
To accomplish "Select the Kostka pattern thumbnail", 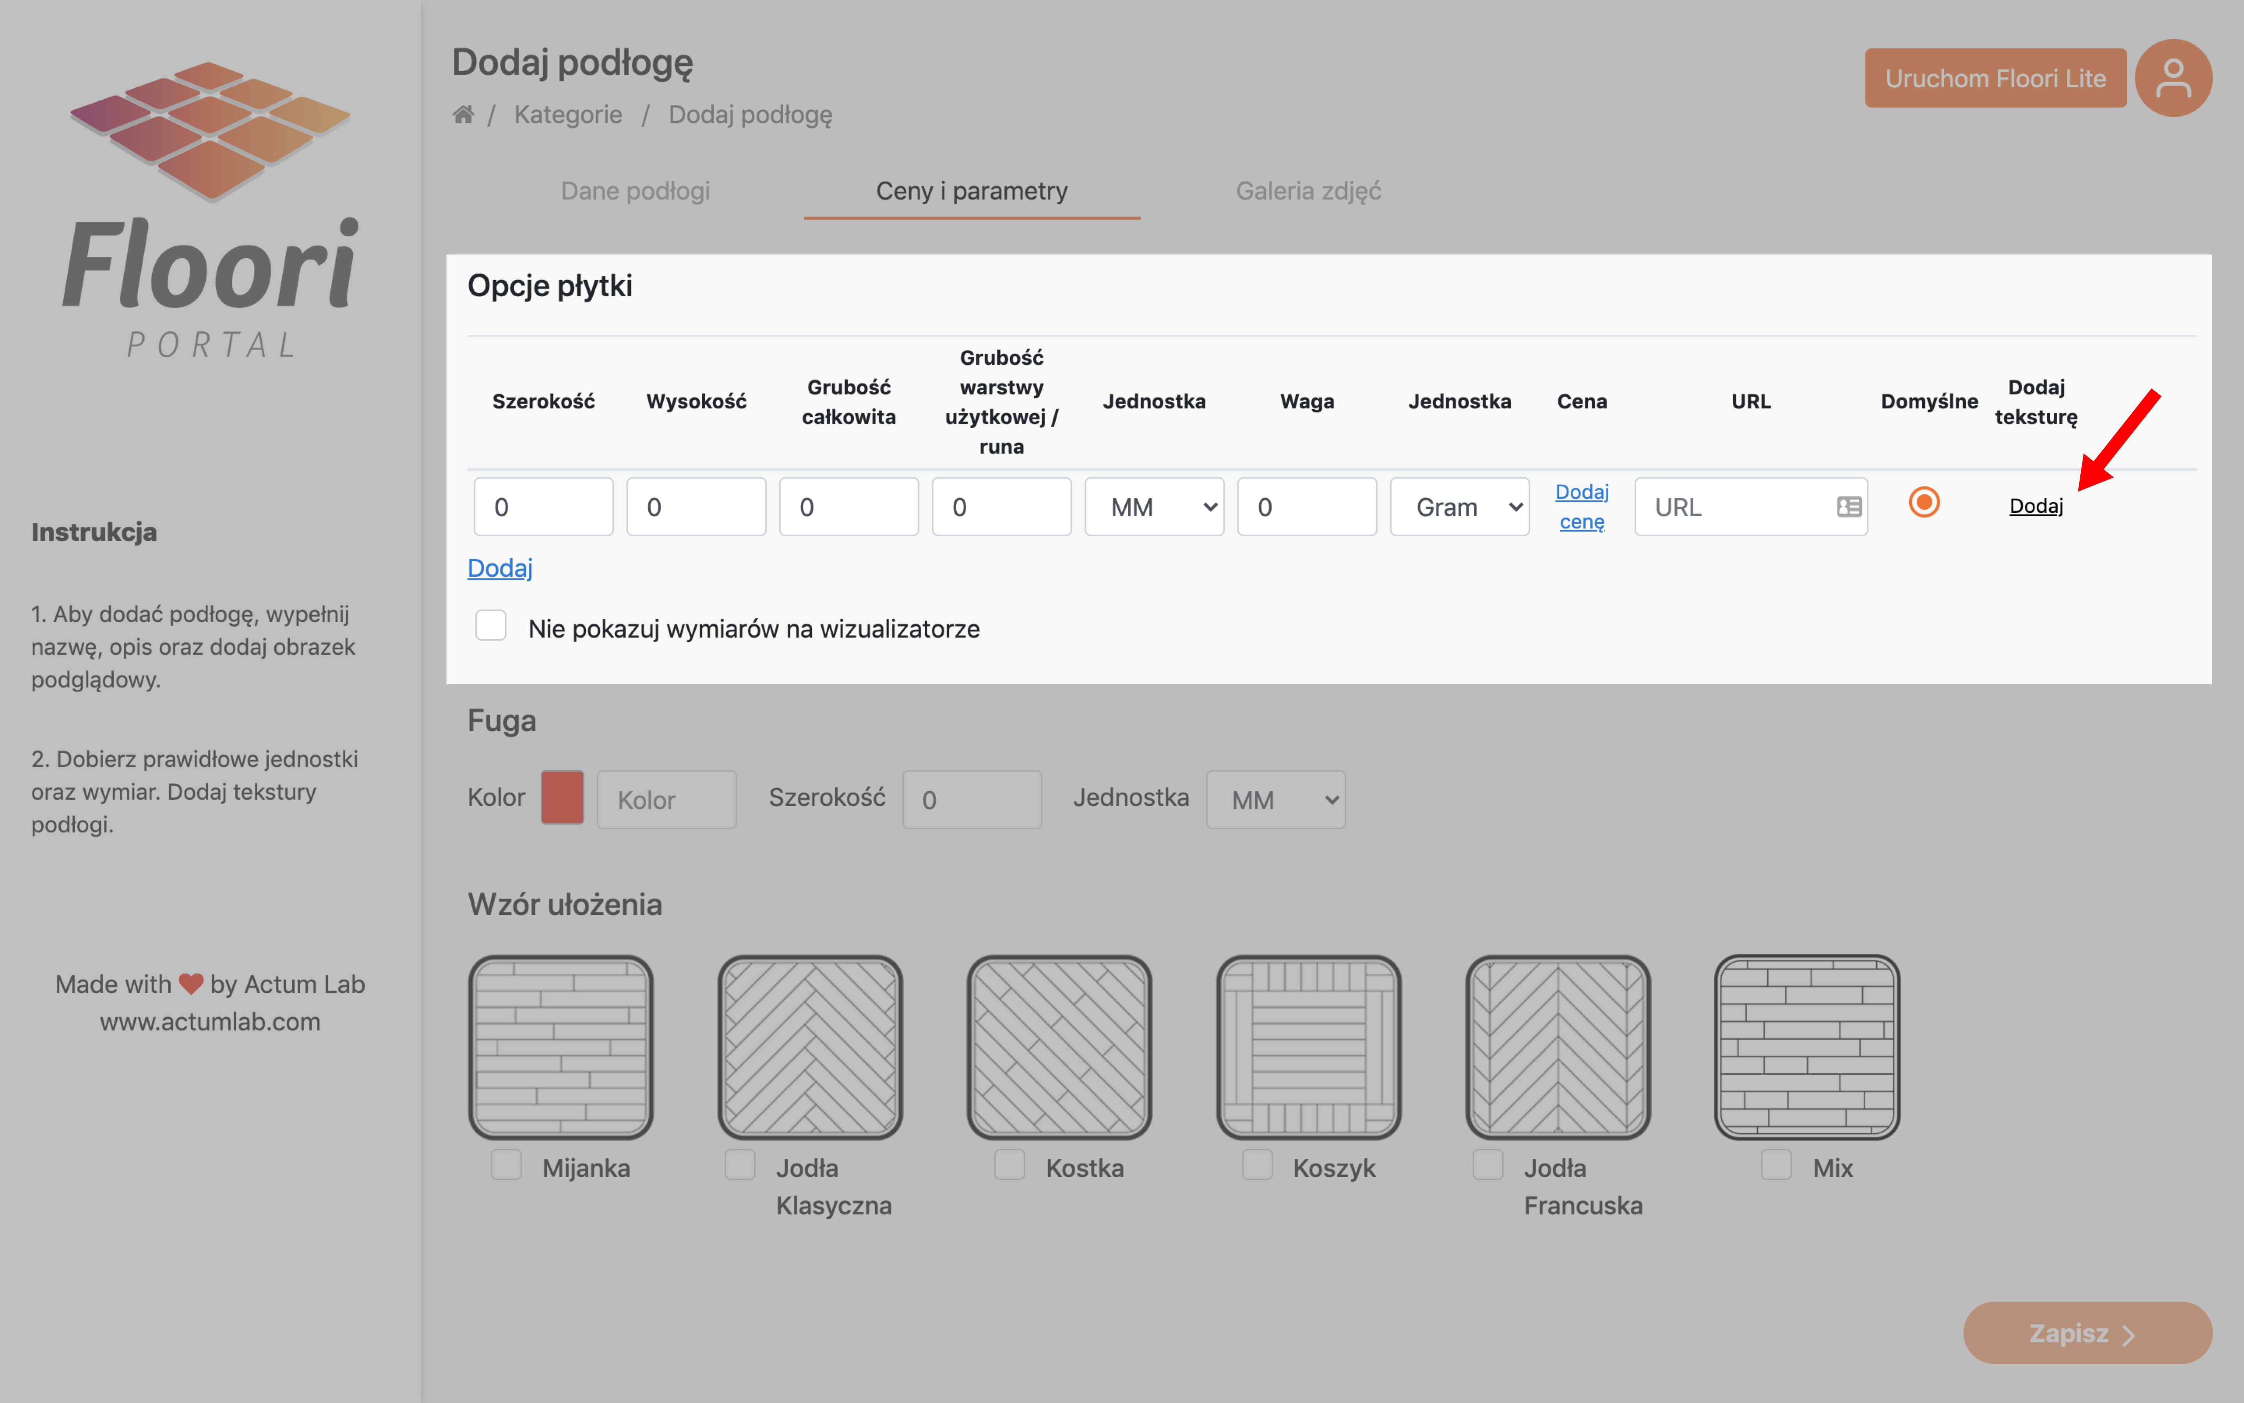I will coord(1060,1047).
